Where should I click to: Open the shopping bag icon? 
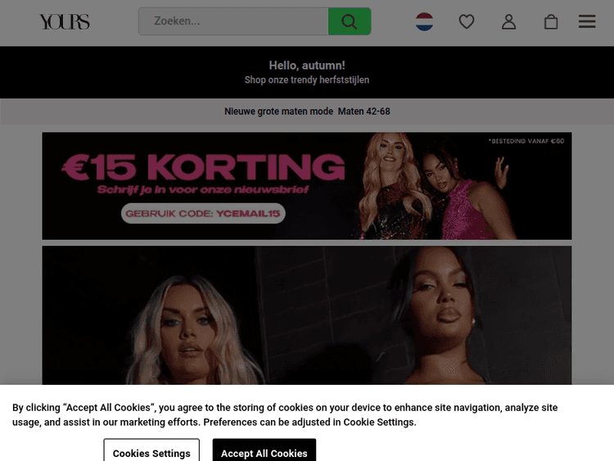pyautogui.click(x=551, y=21)
